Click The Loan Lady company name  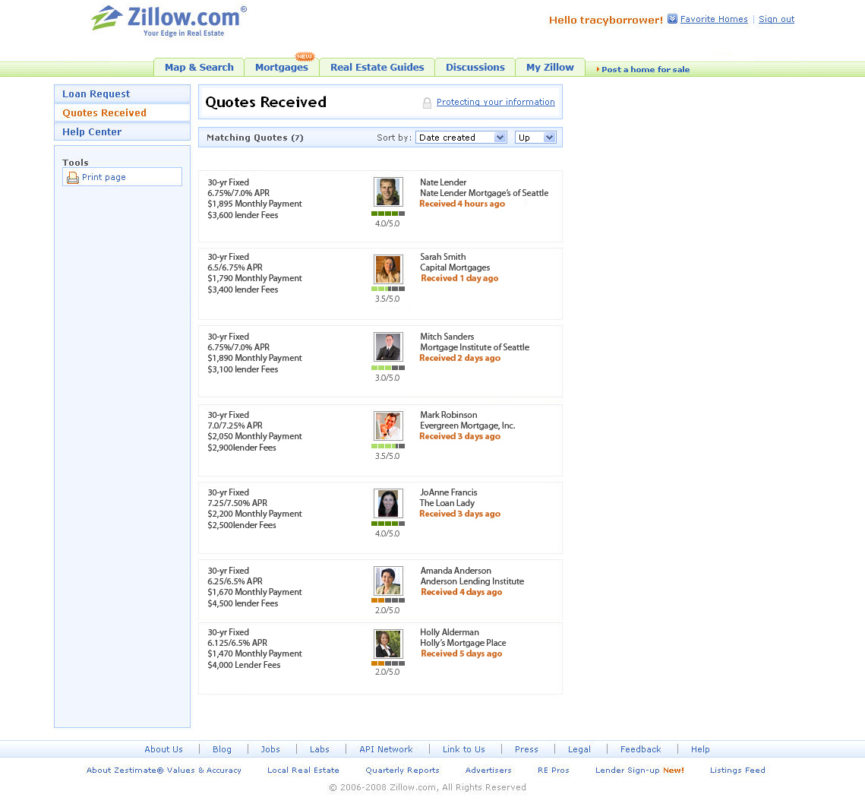[x=447, y=503]
